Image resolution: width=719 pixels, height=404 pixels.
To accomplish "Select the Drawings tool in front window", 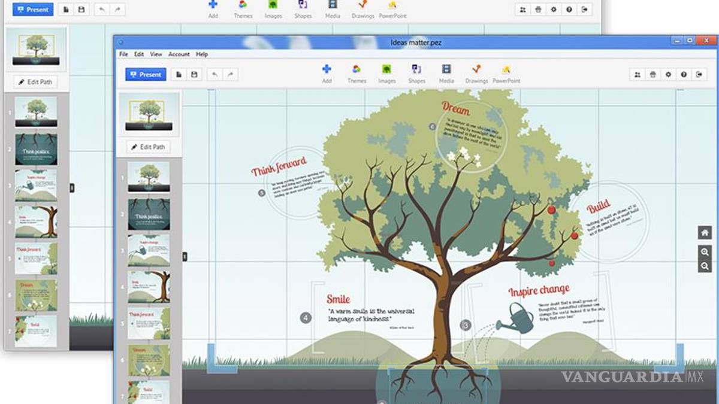I will [476, 69].
